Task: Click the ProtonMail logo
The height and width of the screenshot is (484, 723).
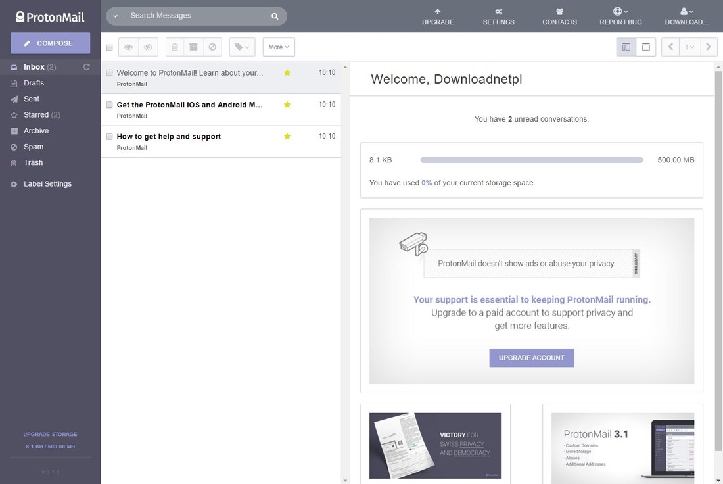Action: pos(50,17)
